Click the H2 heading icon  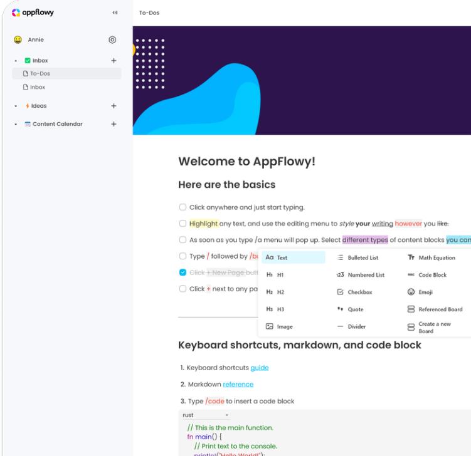click(270, 292)
